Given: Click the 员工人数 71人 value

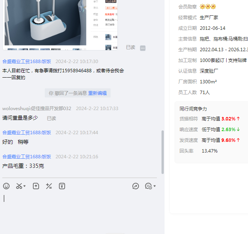Looking at the screenshot, I should pyautogui.click(x=205, y=92).
